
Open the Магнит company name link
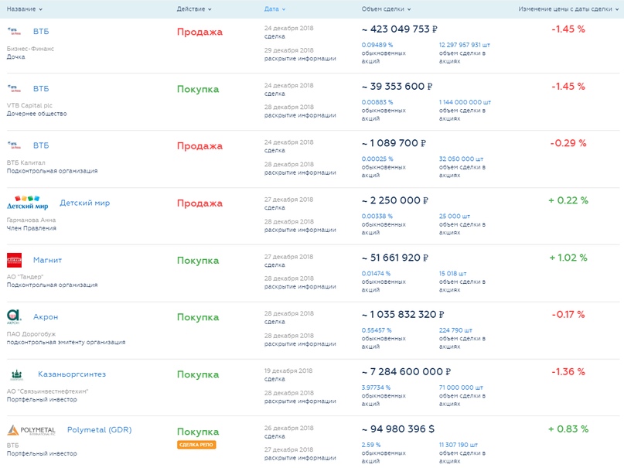click(x=47, y=260)
